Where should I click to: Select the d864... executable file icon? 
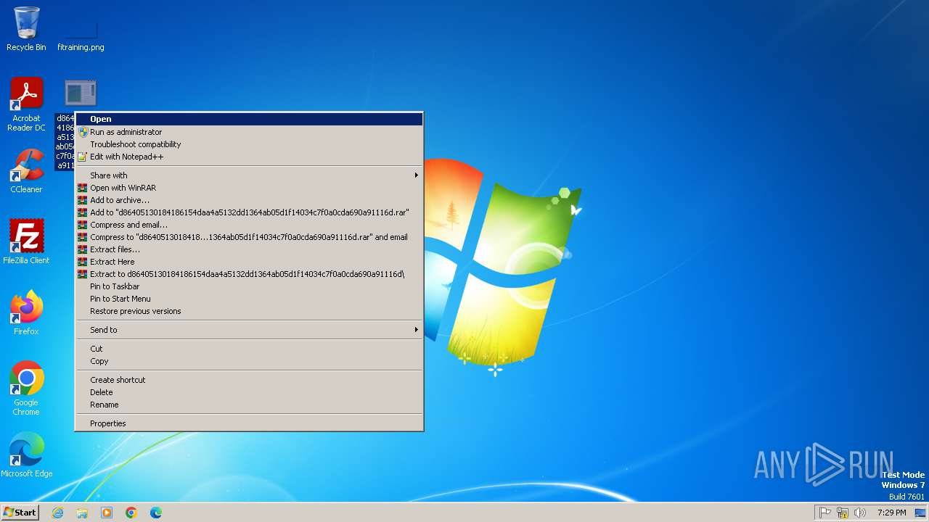click(x=80, y=93)
